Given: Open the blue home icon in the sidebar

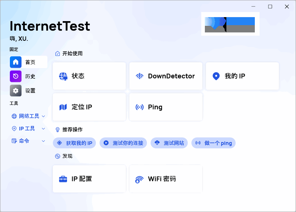Looking at the screenshot, I should [x=16, y=62].
